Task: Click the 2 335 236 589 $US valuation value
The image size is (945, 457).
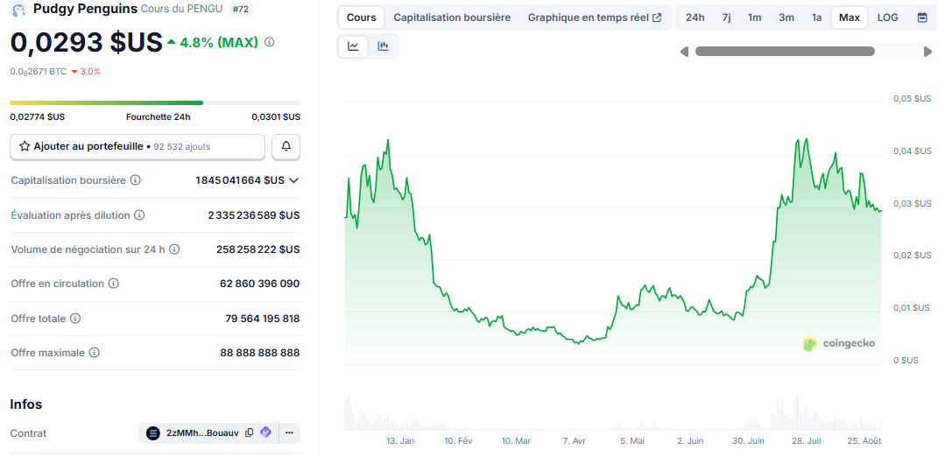Action: pyautogui.click(x=254, y=215)
